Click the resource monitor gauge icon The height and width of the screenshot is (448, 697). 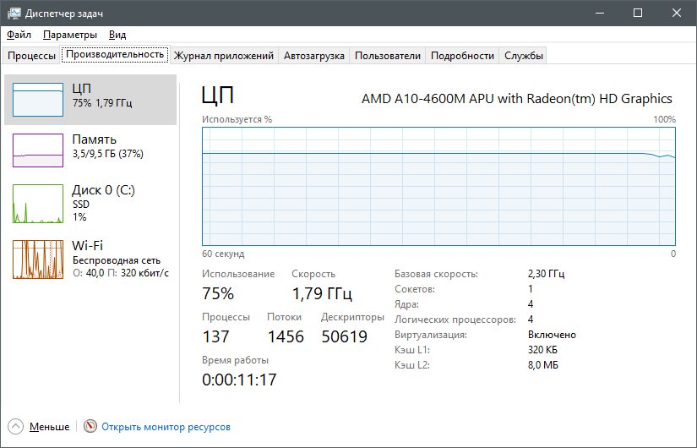pos(90,426)
